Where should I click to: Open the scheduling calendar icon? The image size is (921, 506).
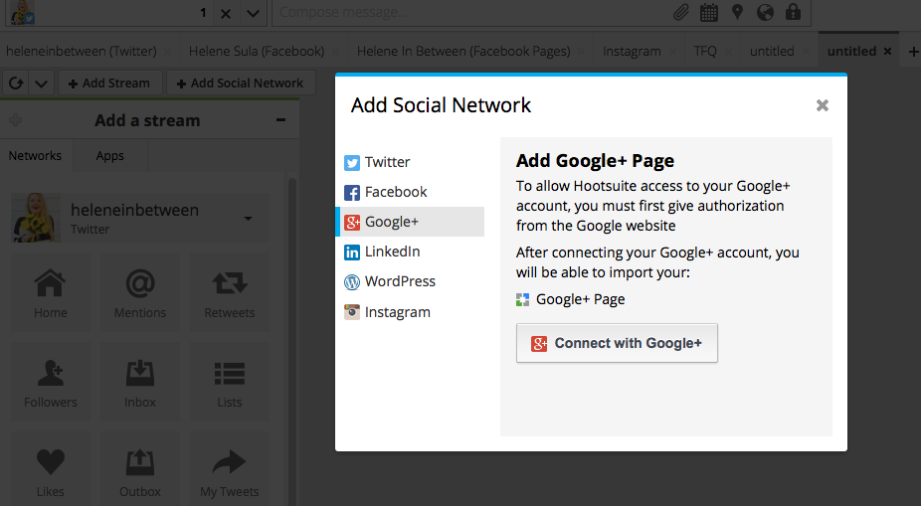709,12
